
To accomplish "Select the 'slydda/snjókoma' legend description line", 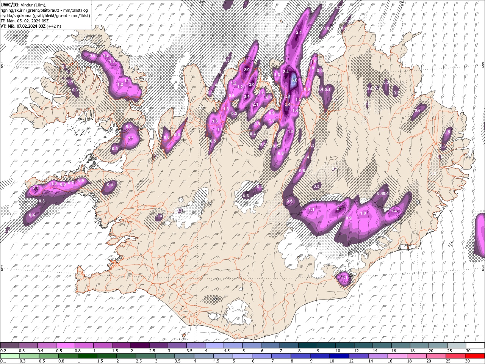I will pos(45,16).
